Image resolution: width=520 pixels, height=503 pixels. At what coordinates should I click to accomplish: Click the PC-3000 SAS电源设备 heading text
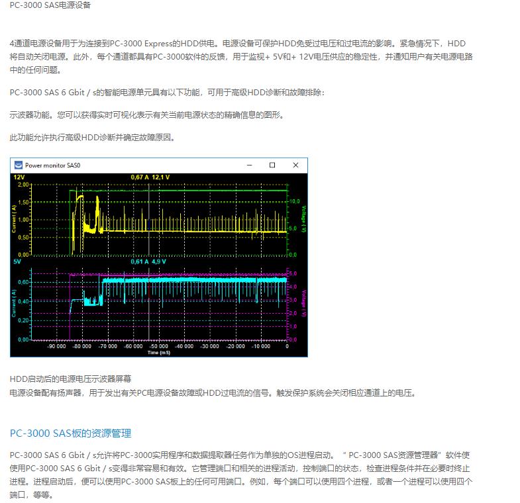[50, 5]
